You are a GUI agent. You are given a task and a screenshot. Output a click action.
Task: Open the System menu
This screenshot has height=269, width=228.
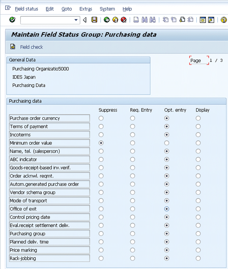click(x=108, y=9)
